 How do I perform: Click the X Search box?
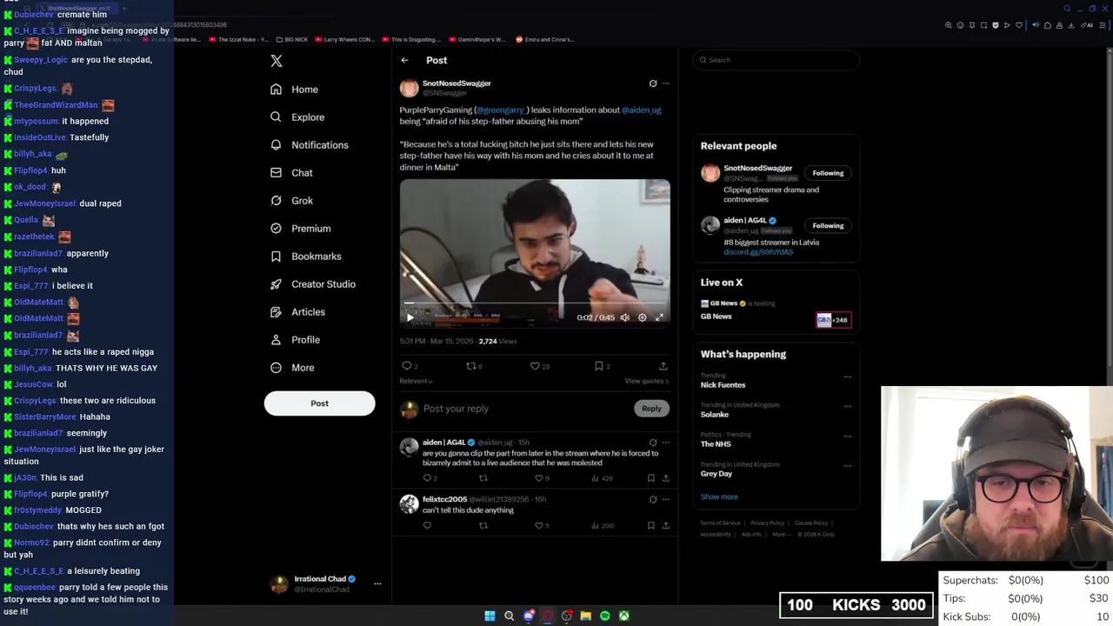coord(776,60)
